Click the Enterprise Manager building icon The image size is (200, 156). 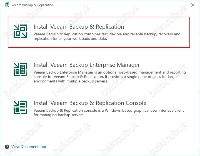[20, 69]
